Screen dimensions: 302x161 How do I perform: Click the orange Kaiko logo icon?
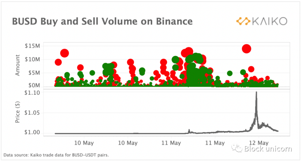click(243, 21)
